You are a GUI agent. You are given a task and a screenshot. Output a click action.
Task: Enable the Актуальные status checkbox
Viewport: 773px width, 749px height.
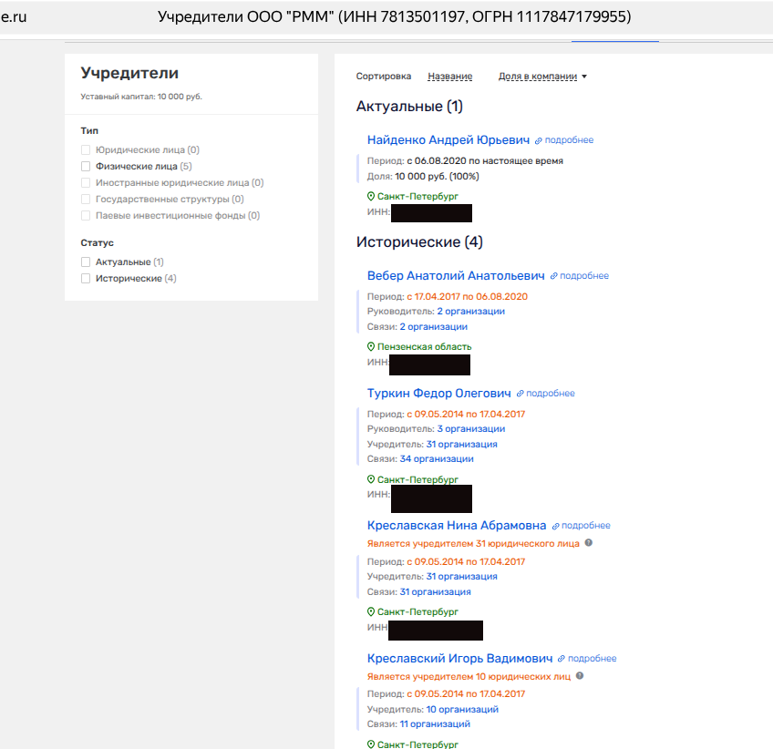[x=86, y=262]
